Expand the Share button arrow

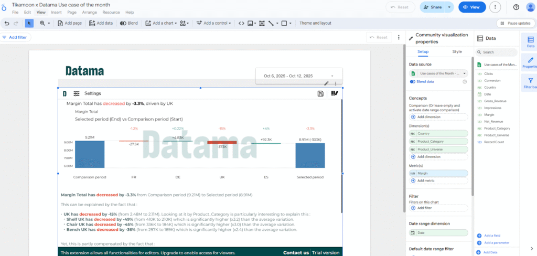pos(449,7)
